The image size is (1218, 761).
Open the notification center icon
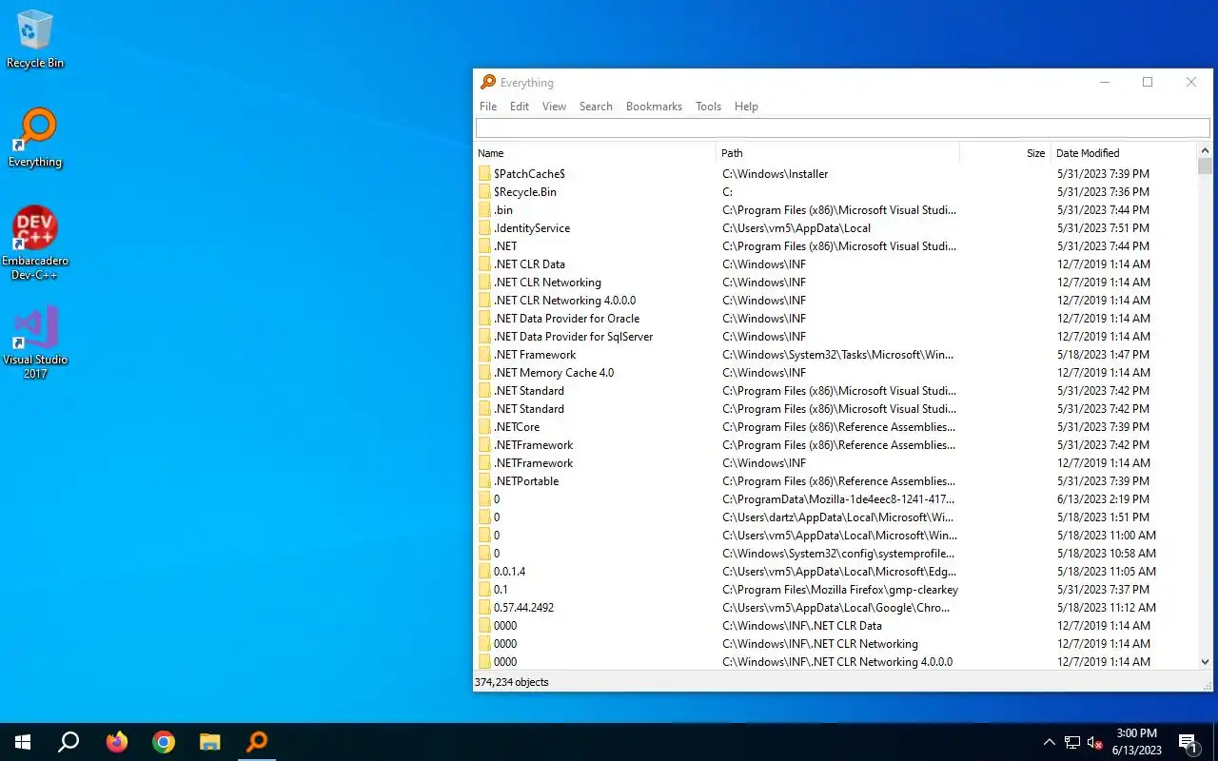coord(1188,742)
